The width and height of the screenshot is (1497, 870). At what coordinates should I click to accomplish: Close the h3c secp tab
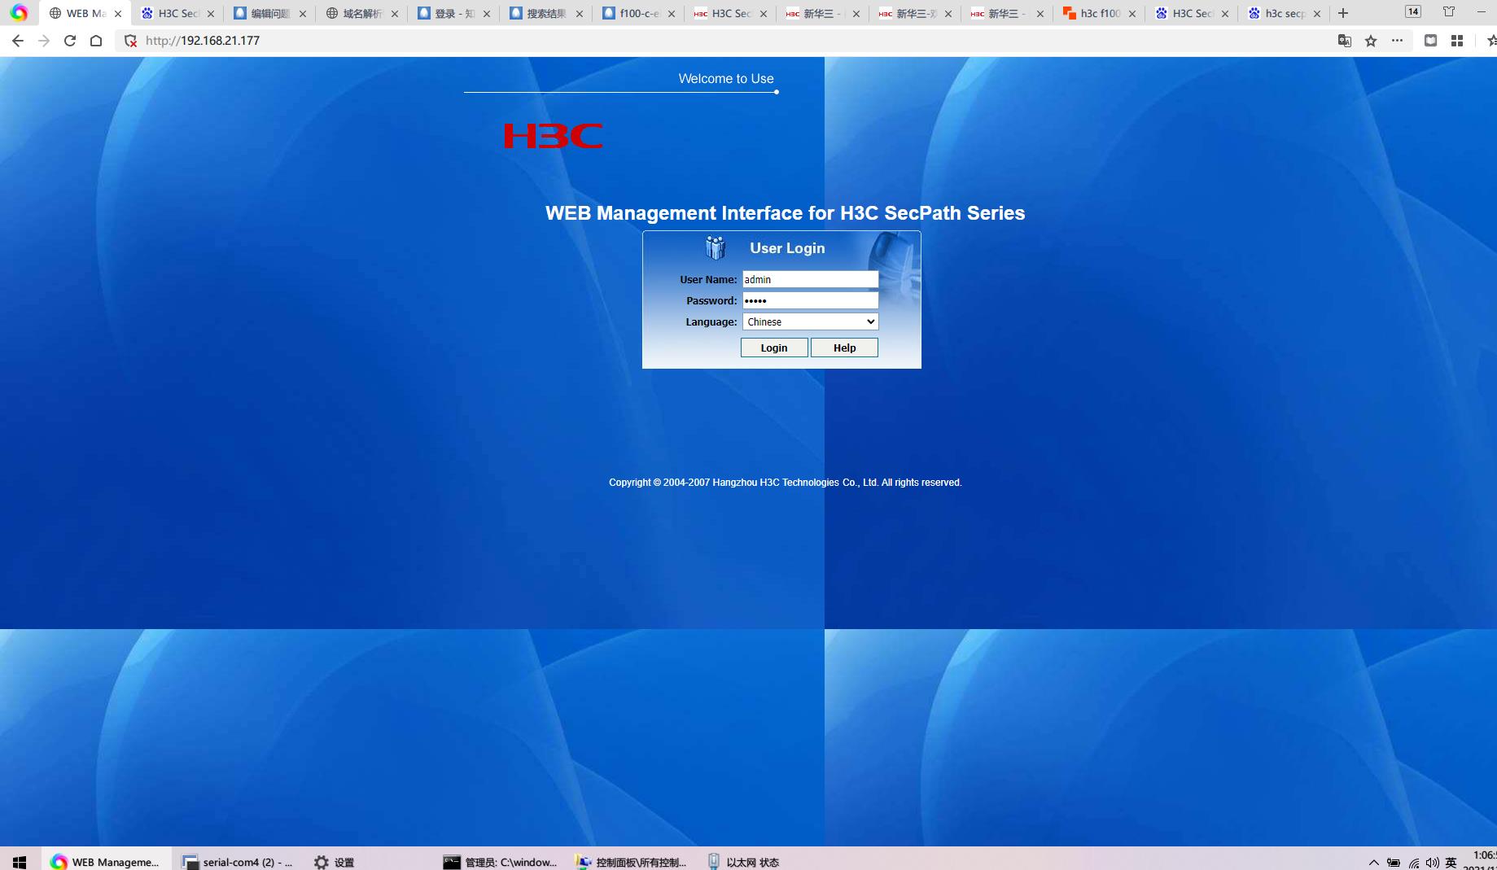(x=1317, y=14)
